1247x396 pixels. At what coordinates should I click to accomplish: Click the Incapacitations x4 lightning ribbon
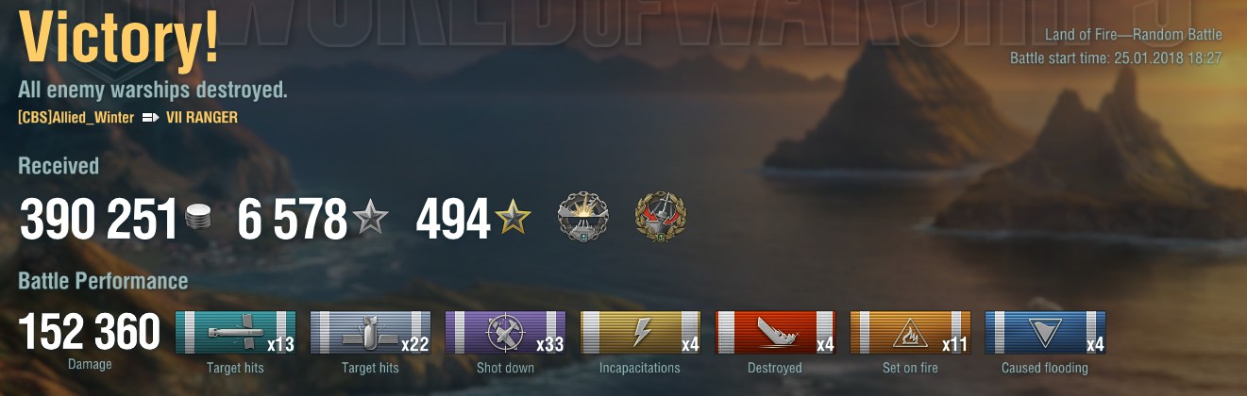pyautogui.click(x=640, y=333)
